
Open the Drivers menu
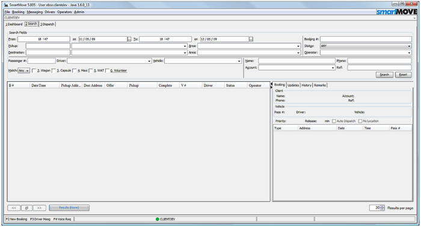50,12
